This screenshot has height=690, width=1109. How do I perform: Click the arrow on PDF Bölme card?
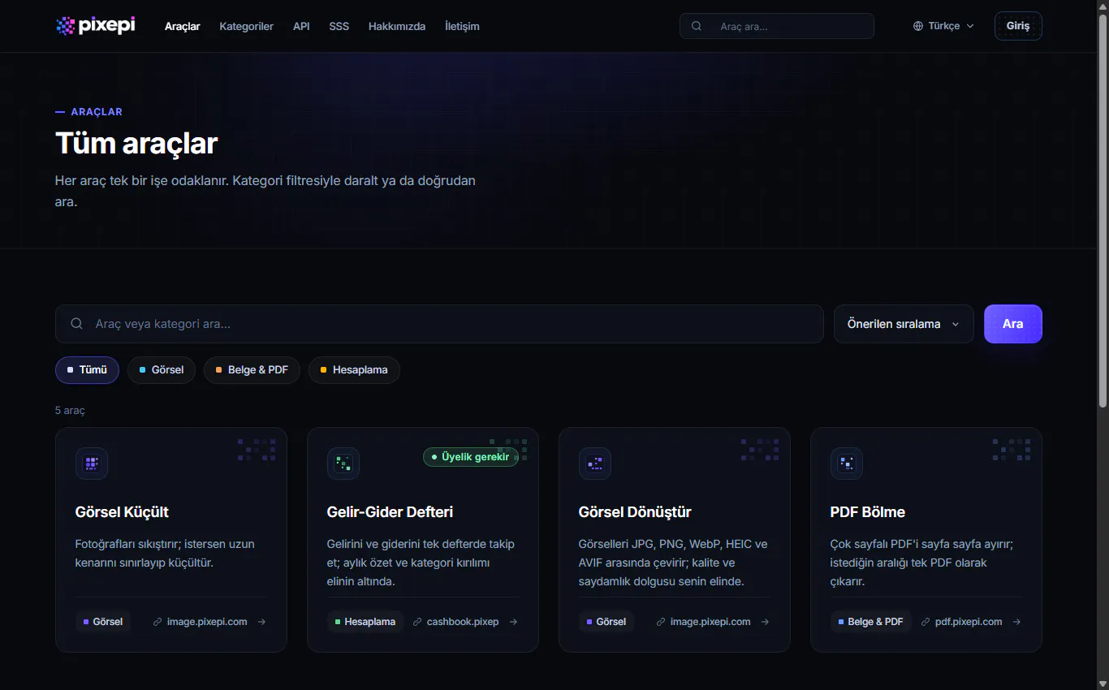click(x=1016, y=622)
